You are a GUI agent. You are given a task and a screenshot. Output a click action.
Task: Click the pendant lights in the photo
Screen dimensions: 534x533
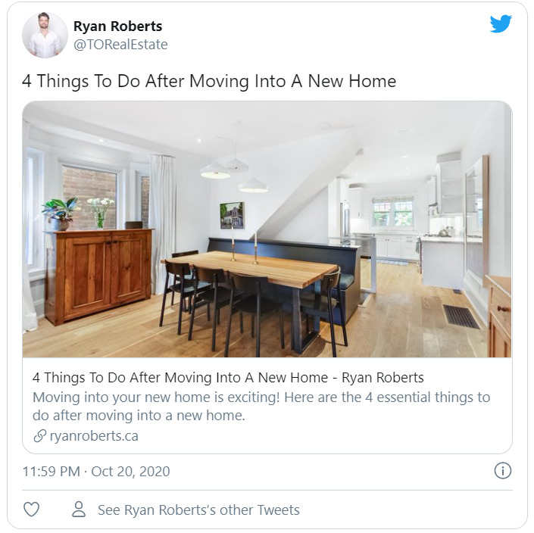(234, 173)
